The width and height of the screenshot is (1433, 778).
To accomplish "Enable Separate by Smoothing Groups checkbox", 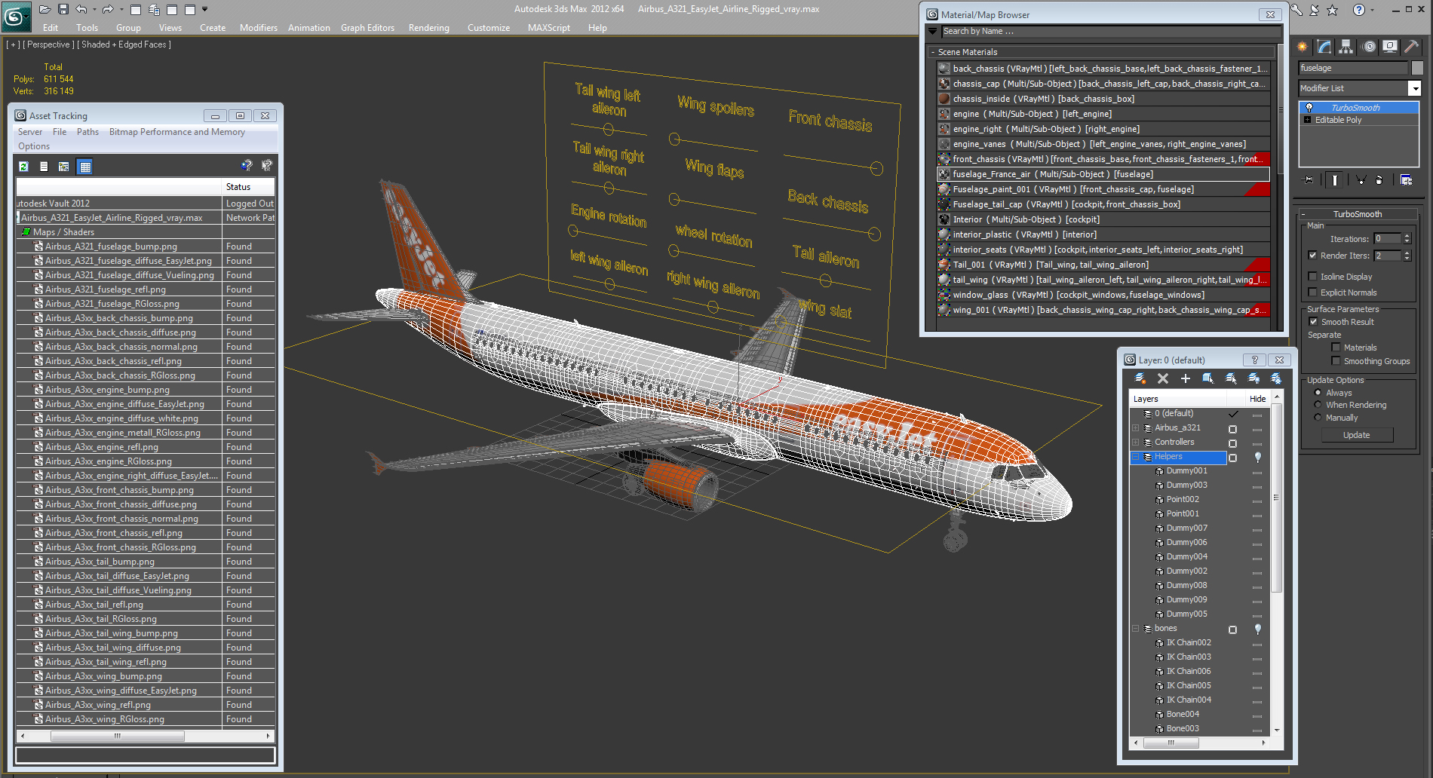I will pyautogui.click(x=1336, y=361).
